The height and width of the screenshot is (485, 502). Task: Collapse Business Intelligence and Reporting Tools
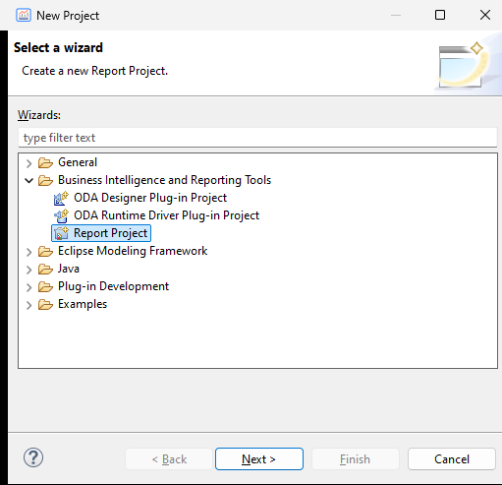click(28, 180)
